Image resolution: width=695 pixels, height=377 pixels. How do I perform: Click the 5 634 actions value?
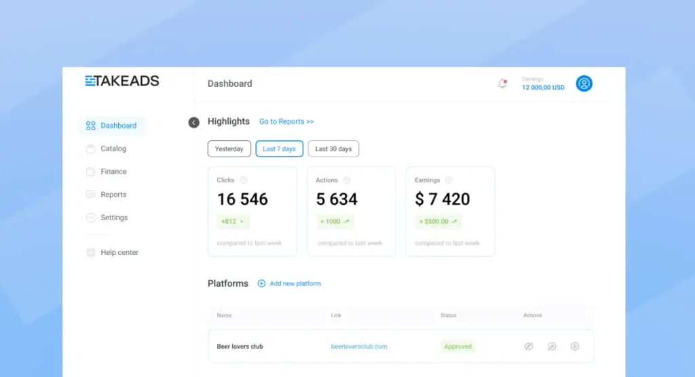(x=337, y=199)
